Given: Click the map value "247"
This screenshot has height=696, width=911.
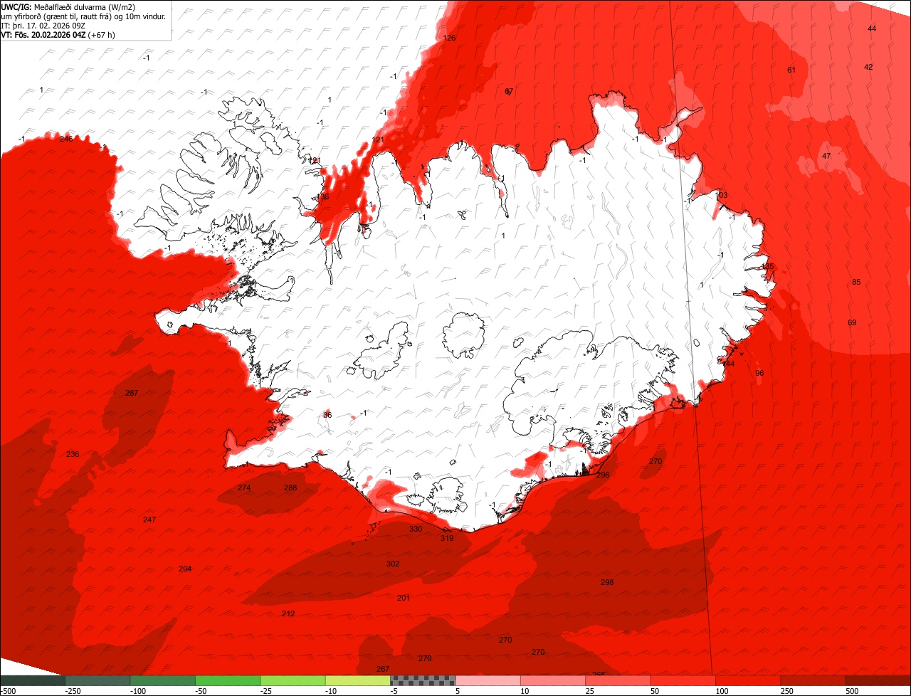Looking at the screenshot, I should click(149, 520).
